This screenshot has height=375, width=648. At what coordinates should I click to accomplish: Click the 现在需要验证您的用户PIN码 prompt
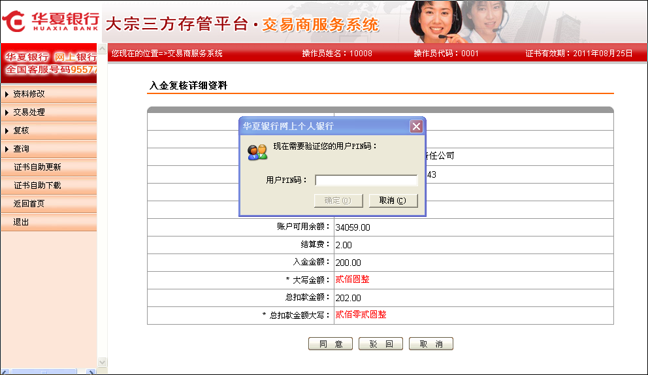(x=325, y=146)
